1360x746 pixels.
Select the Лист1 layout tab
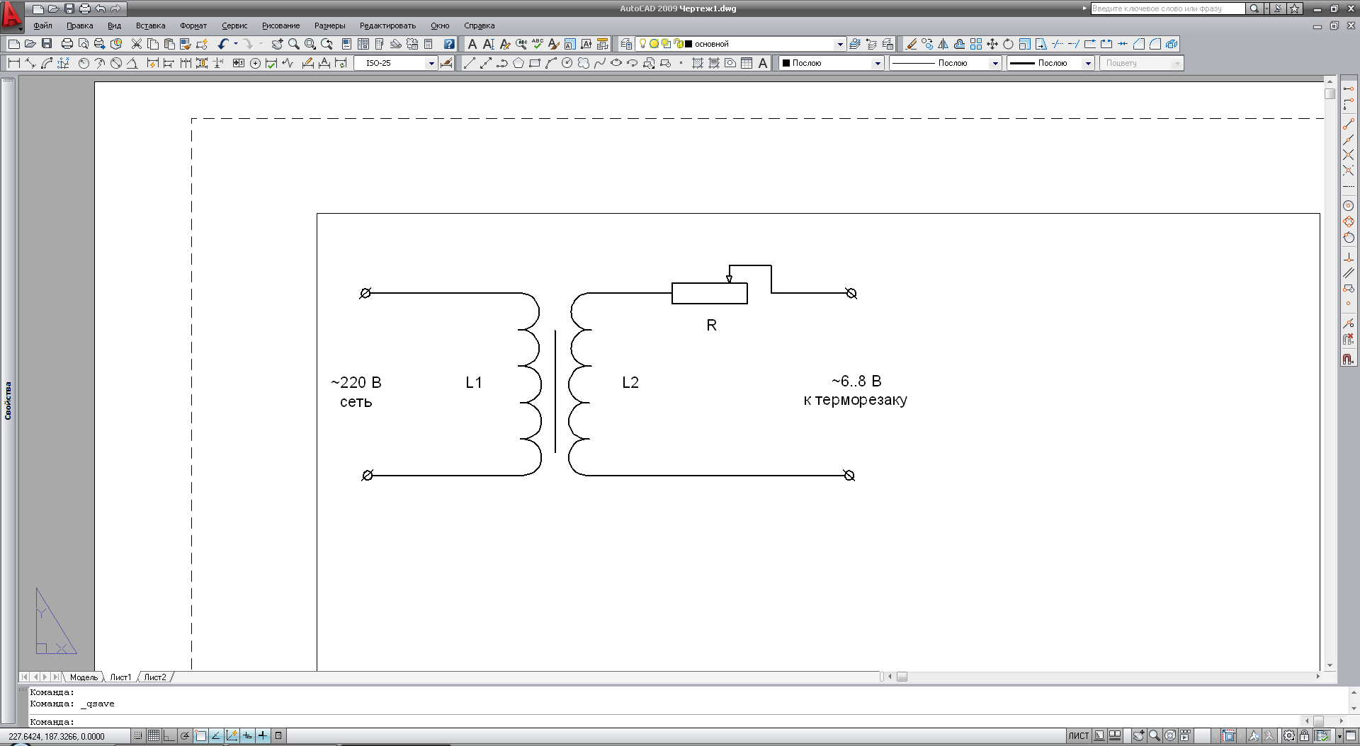click(x=120, y=677)
